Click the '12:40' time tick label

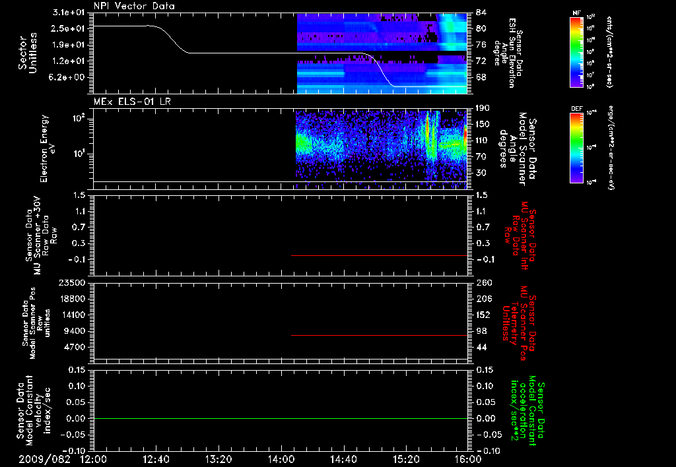(156, 459)
